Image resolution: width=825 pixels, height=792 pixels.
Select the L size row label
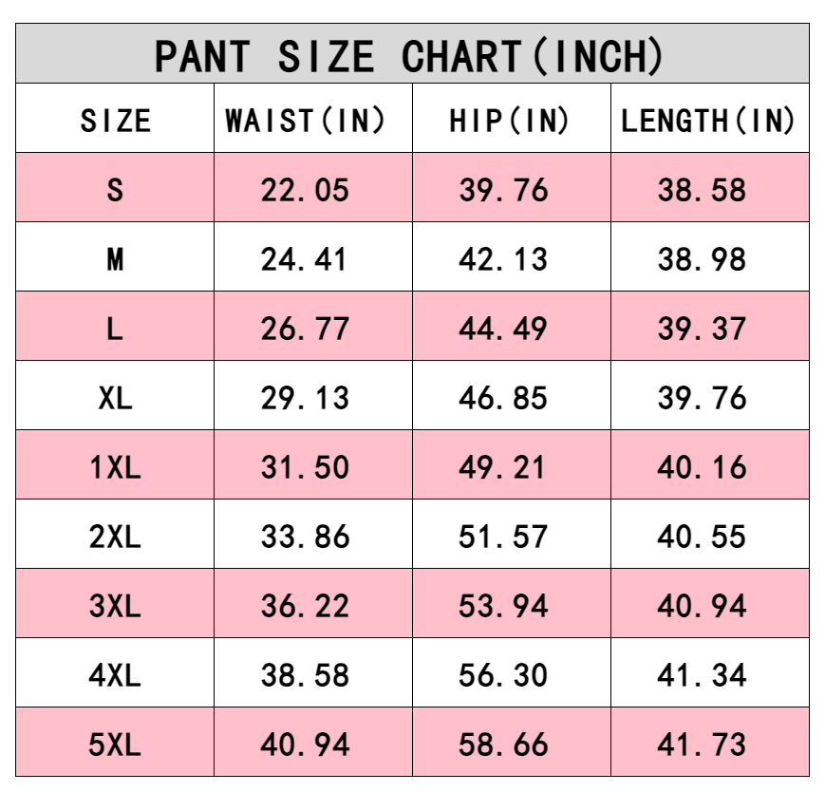click(115, 329)
